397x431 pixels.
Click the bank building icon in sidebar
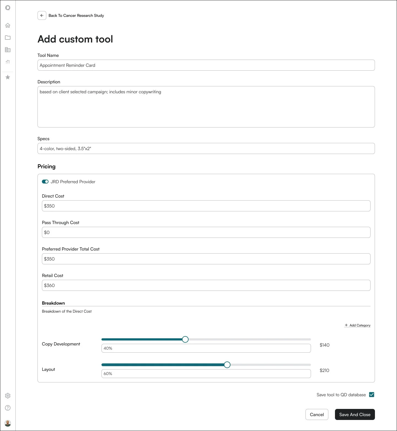[x=8, y=62]
